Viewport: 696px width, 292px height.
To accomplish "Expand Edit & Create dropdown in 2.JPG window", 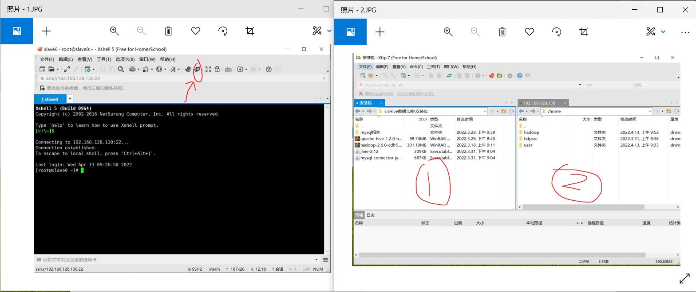I will click(663, 31).
